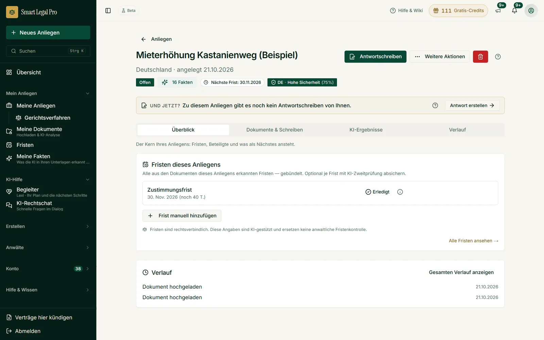544x340 pixels.
Task: Click the 16 Fakten chip
Action: [x=177, y=82]
